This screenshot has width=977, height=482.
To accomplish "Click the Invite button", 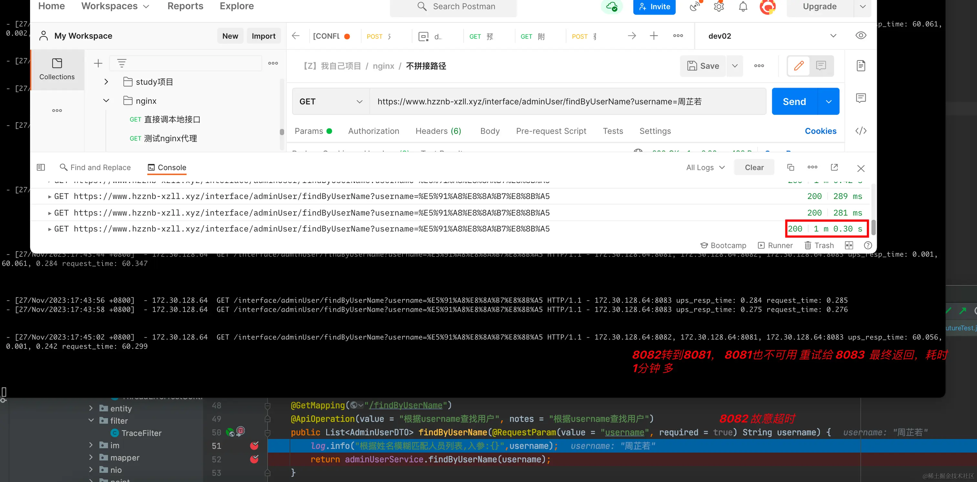I will [x=654, y=7].
